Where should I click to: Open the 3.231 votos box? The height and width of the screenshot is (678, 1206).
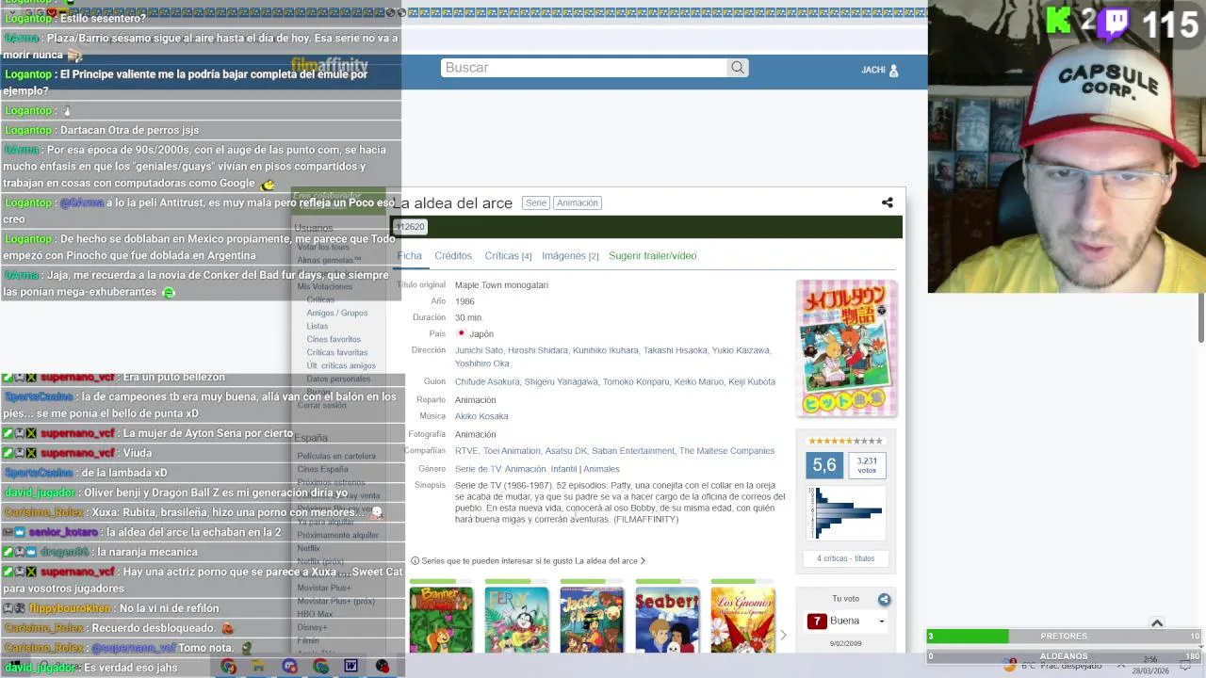click(867, 465)
